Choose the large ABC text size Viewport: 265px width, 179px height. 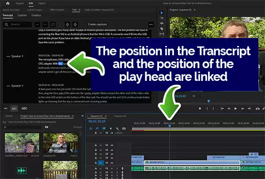[x=24, y=108]
